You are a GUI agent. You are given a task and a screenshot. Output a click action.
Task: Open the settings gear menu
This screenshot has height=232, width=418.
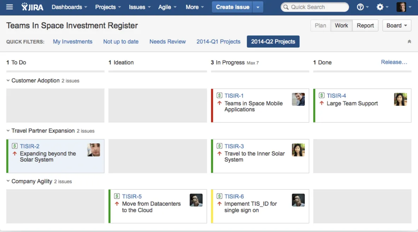(x=382, y=7)
